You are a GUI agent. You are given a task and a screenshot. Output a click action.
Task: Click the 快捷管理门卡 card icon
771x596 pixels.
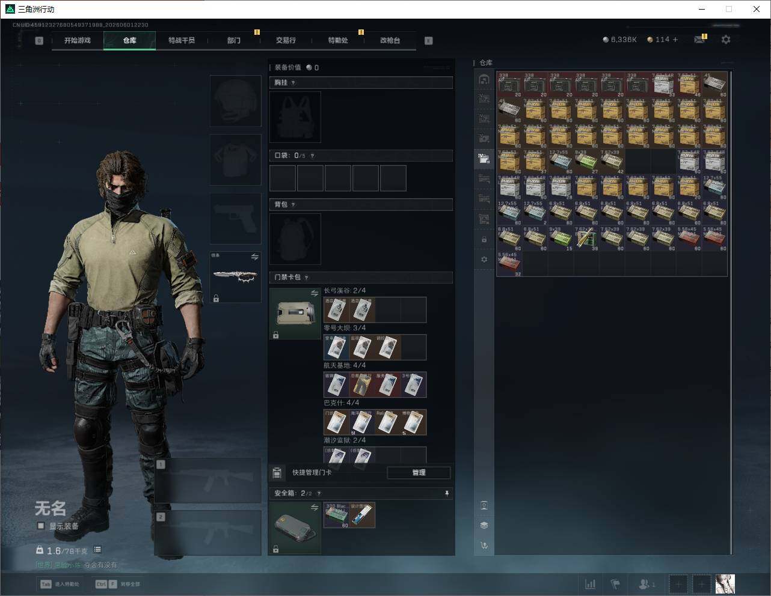(277, 473)
